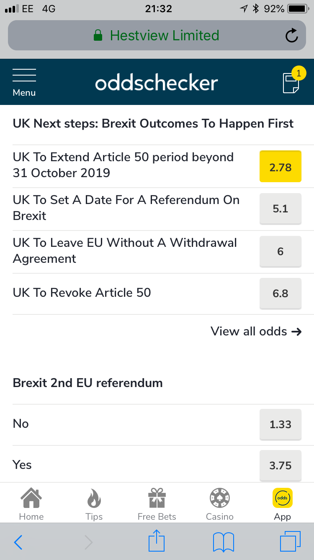Select 6.8 odds for Revoke Article 50
Viewport: 314px width, 560px height.
[280, 293]
